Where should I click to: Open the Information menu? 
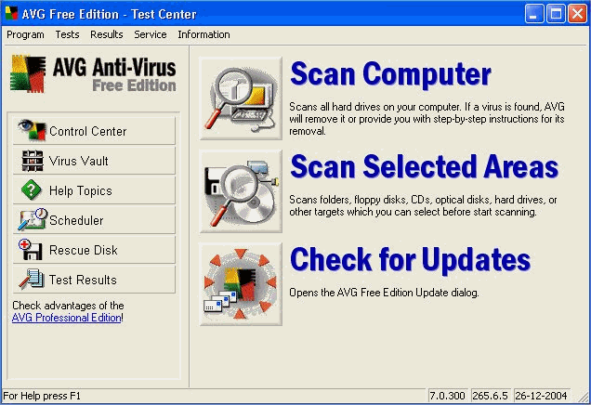pyautogui.click(x=204, y=34)
